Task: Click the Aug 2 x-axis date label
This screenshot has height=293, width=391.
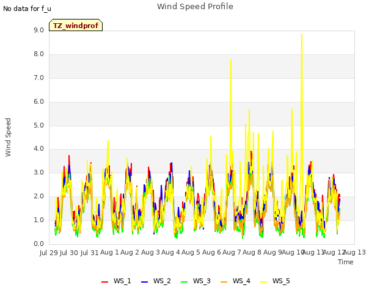Action: (x=130, y=252)
